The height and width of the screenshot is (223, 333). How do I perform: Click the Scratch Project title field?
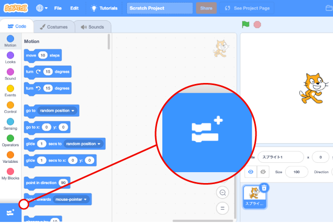click(160, 8)
